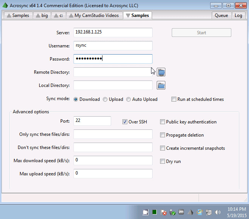Focus the Remote Directory field
Viewport: 249px width, 219px height.
point(113,72)
